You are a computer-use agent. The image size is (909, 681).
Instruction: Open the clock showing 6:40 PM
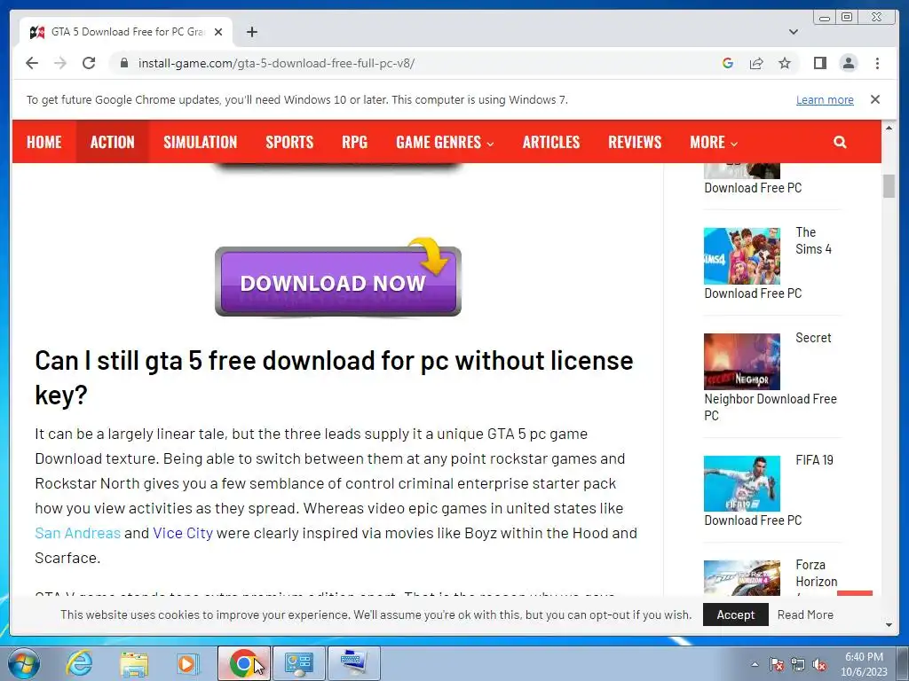point(864,664)
